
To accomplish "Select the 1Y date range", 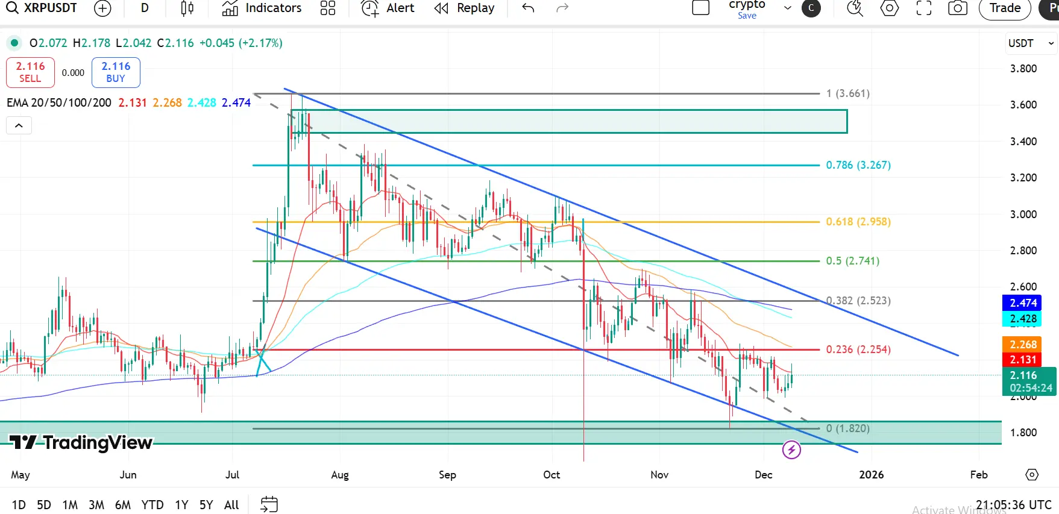I will pos(181,505).
